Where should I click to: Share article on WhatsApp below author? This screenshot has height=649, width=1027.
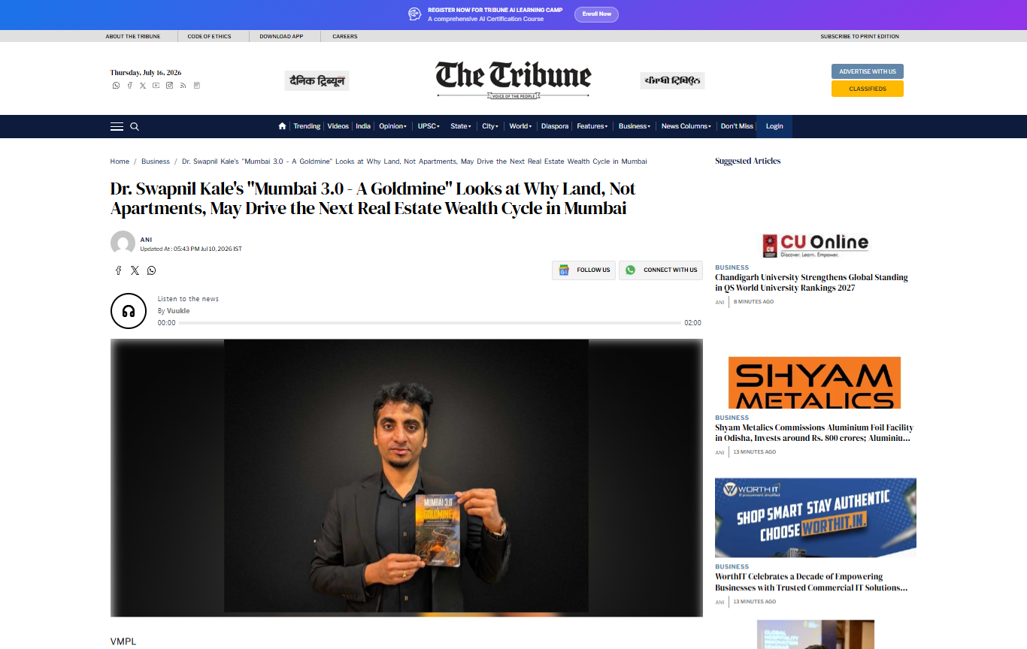coord(151,270)
